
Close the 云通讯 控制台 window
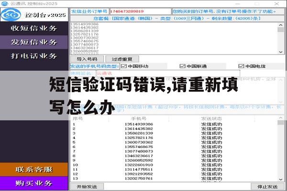coord(276,3)
